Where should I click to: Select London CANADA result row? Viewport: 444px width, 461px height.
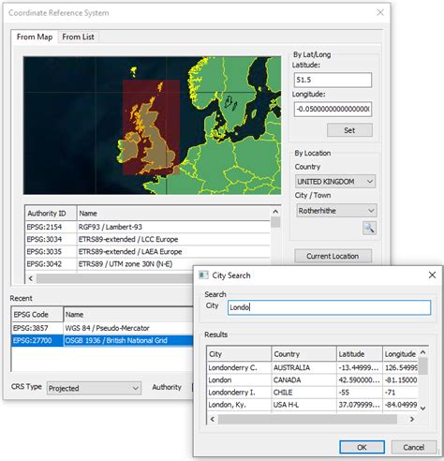point(312,380)
